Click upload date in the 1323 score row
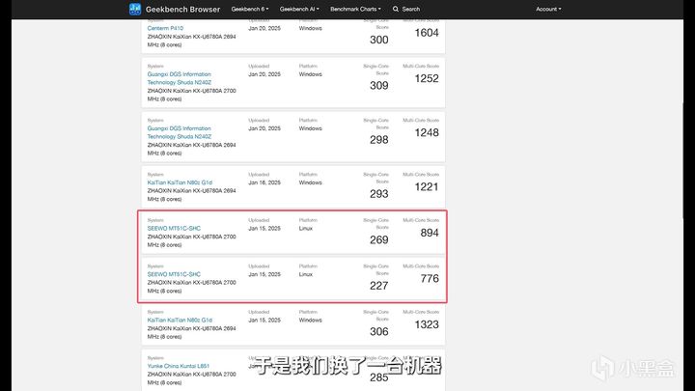 pos(264,321)
